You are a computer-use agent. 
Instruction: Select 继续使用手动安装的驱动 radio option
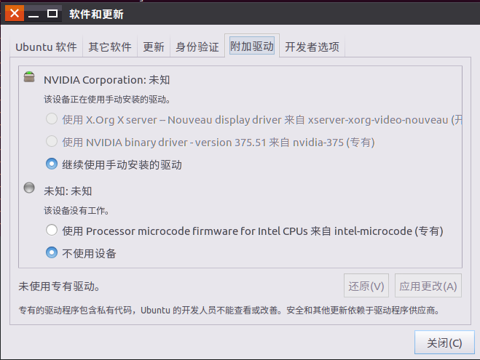pos(52,164)
